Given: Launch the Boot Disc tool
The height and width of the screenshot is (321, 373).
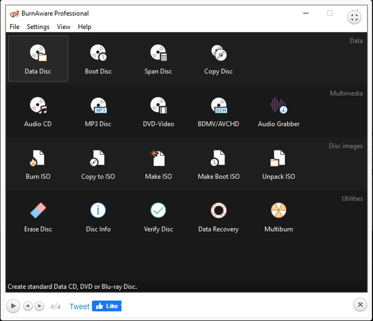Looking at the screenshot, I should coord(98,58).
